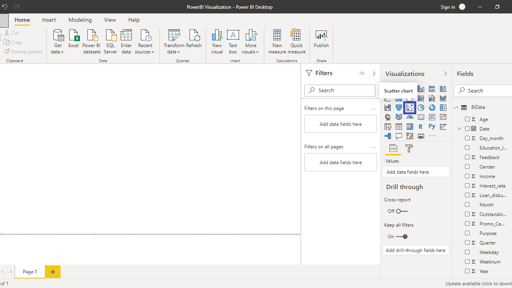Go to the View tab

pos(110,20)
